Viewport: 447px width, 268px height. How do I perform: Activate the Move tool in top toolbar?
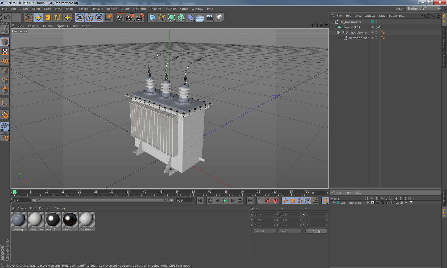coord(38,18)
